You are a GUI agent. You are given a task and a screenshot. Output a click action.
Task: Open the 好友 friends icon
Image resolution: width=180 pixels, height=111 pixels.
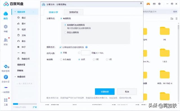click(x=6, y=40)
